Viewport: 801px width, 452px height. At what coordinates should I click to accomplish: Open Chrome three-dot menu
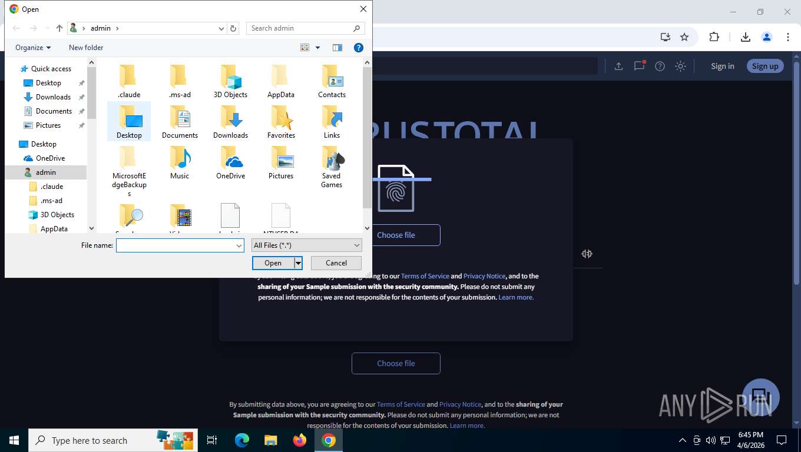[787, 37]
